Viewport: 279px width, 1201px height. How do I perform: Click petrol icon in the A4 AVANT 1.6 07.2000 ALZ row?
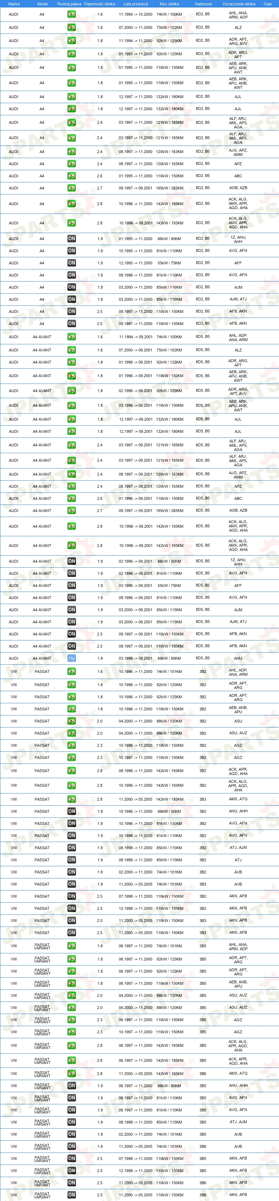[71, 350]
